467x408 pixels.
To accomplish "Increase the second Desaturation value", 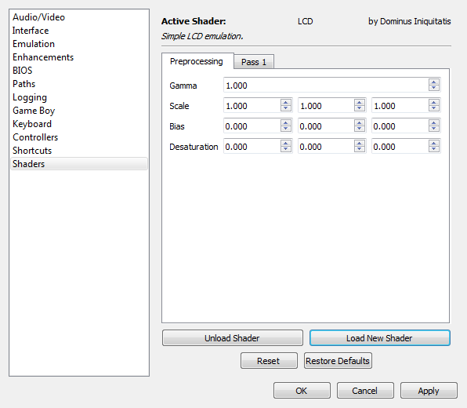I will tap(360, 143).
